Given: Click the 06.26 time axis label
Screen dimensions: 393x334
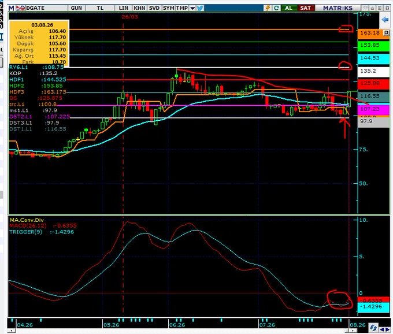Looking at the screenshot, I should pyautogui.click(x=177, y=325).
